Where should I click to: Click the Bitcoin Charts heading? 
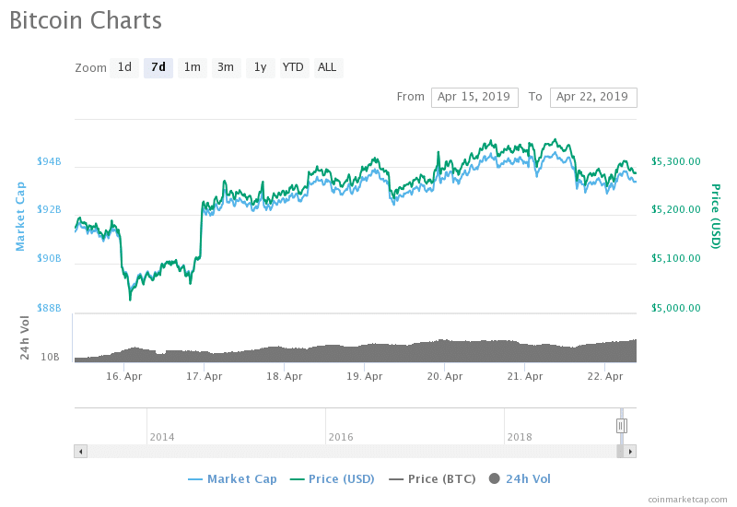click(86, 21)
